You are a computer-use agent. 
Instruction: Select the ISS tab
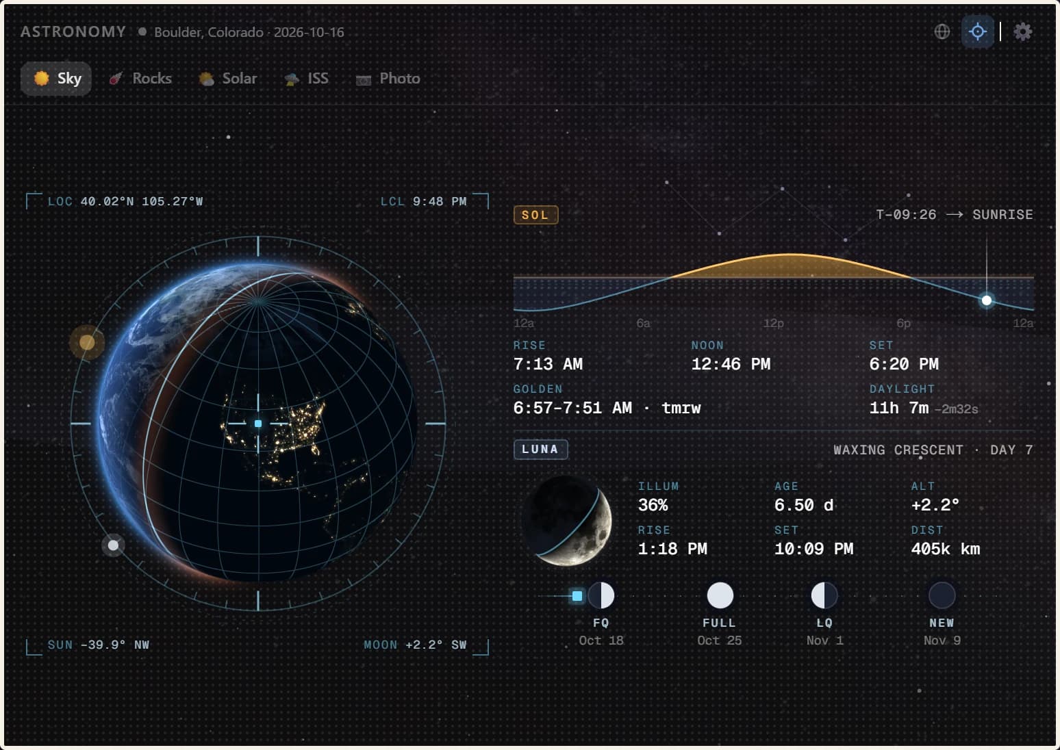coord(307,79)
